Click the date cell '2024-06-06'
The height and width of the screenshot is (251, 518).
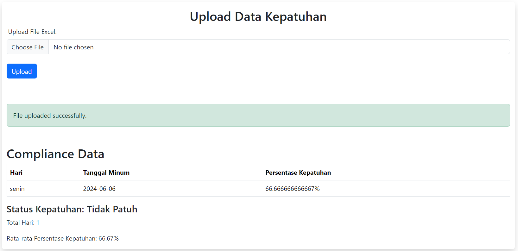pyautogui.click(x=99, y=189)
